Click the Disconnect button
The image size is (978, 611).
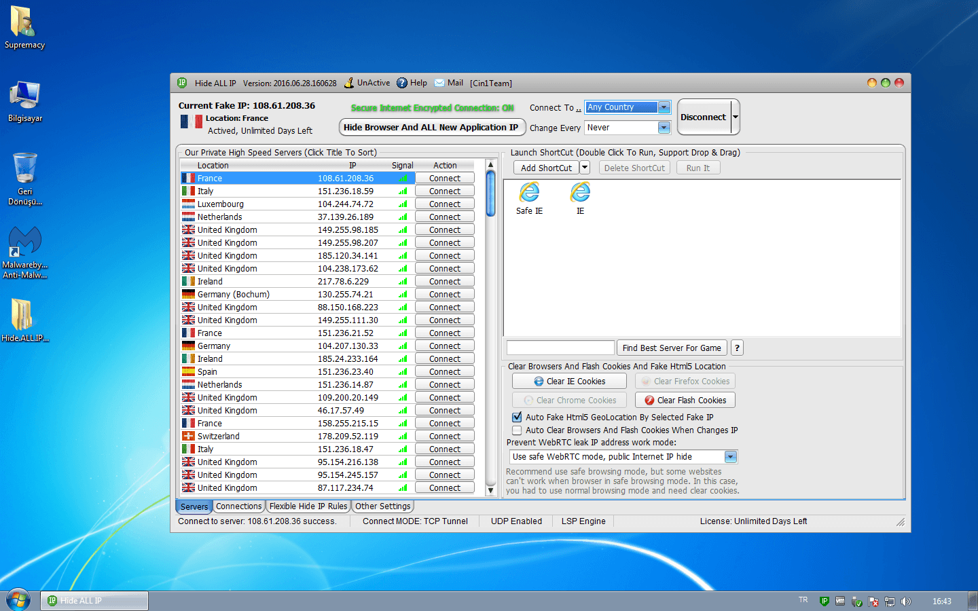tap(704, 117)
